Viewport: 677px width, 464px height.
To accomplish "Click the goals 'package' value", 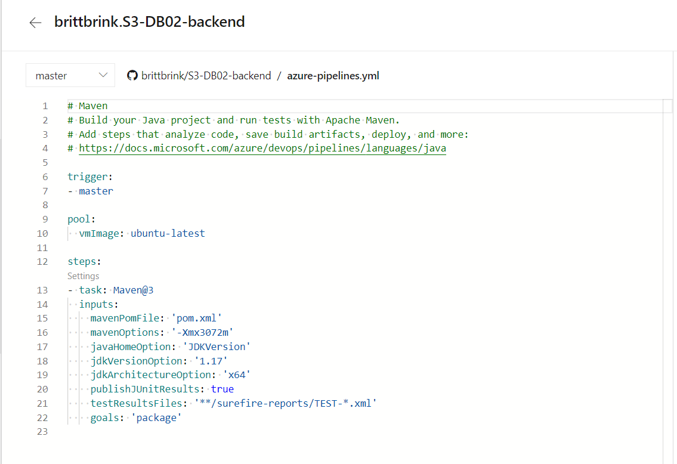I will [157, 417].
